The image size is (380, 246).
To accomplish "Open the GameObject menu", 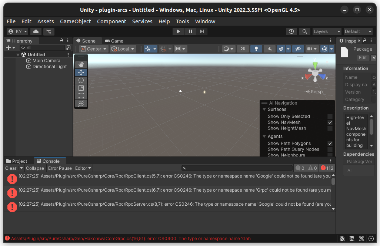I will 75,21.
